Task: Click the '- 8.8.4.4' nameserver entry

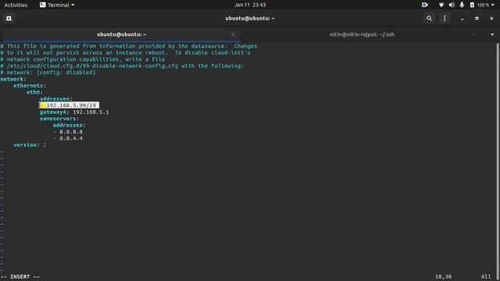Action: pos(68,139)
